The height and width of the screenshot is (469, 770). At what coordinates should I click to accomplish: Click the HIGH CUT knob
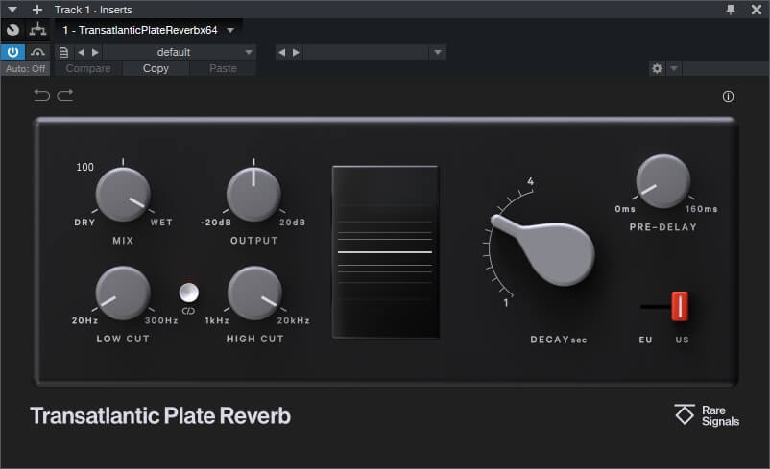coord(254,293)
